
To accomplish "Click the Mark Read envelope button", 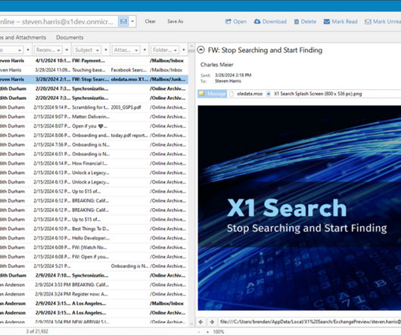I will pos(340,21).
